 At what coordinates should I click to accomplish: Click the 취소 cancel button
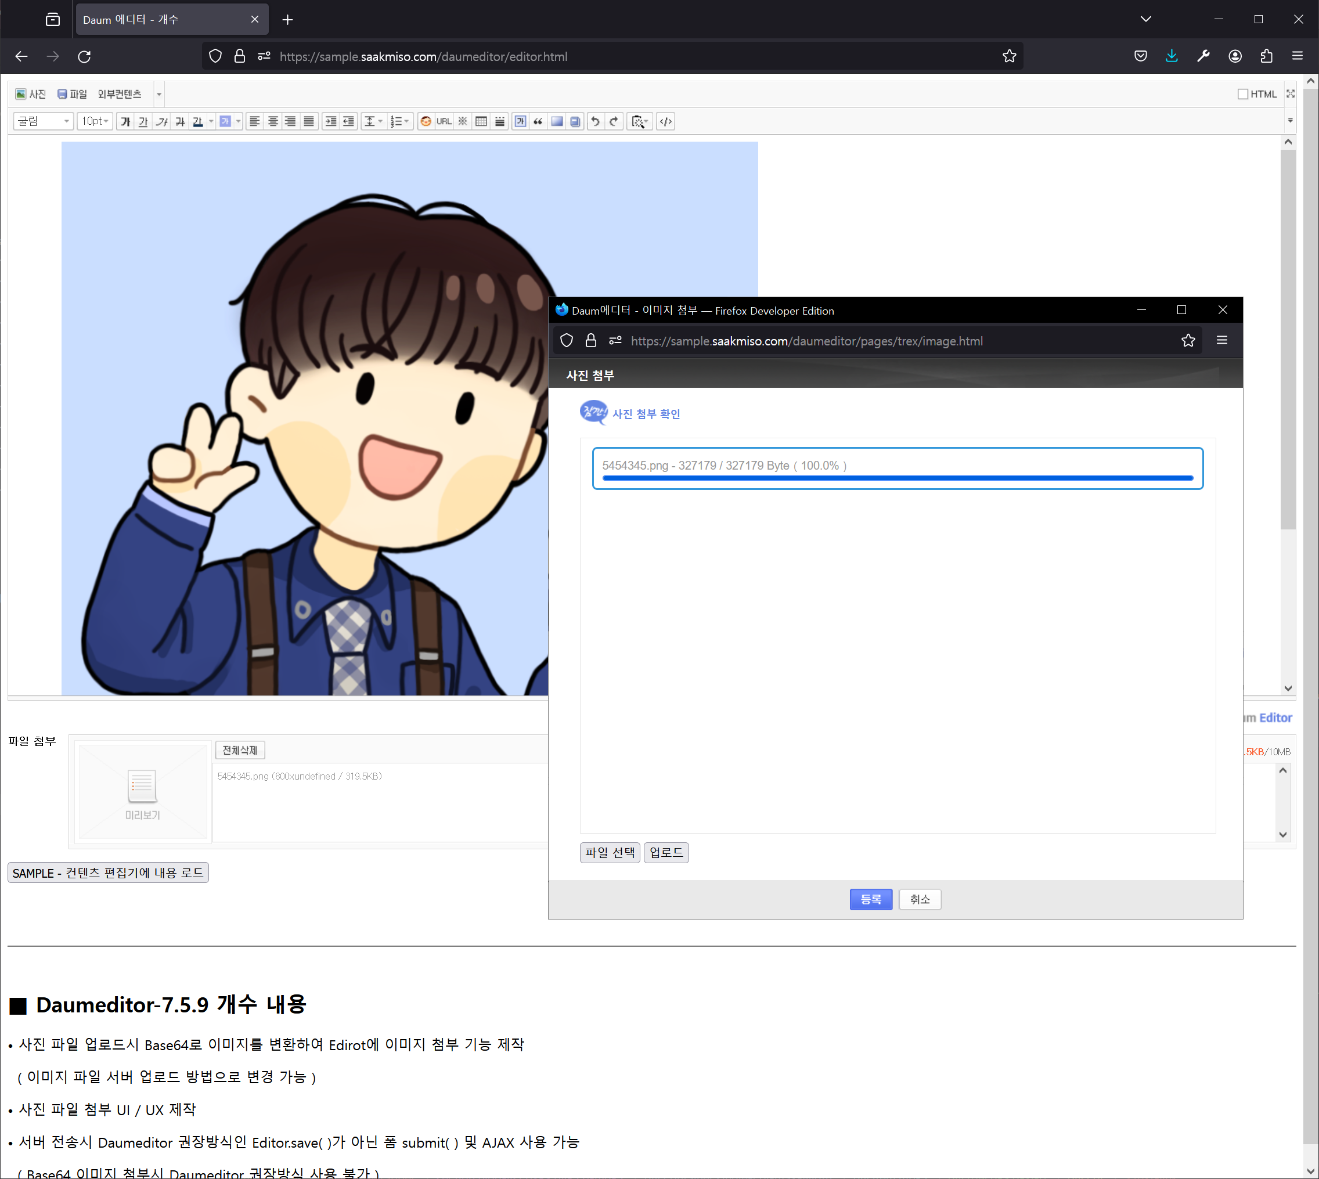click(x=920, y=900)
